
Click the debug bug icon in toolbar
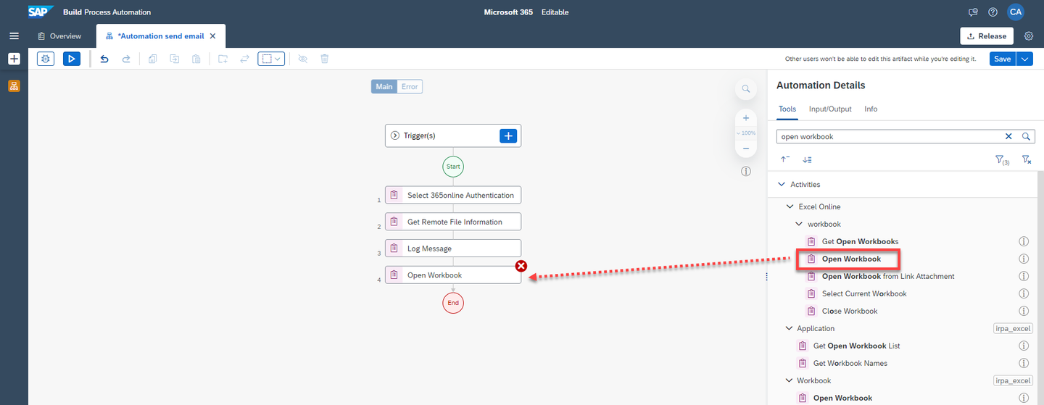(x=46, y=59)
